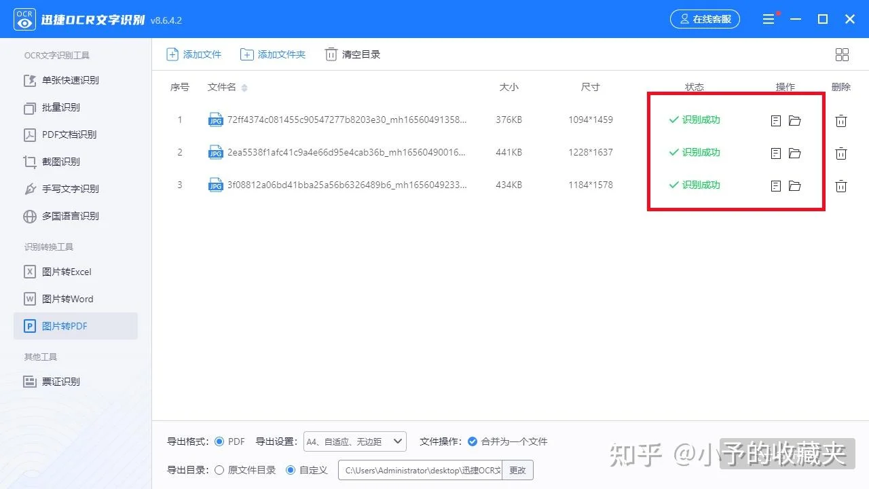The image size is (869, 489).
Task: Open the A4 自适应 export settings dropdown
Action: point(354,441)
